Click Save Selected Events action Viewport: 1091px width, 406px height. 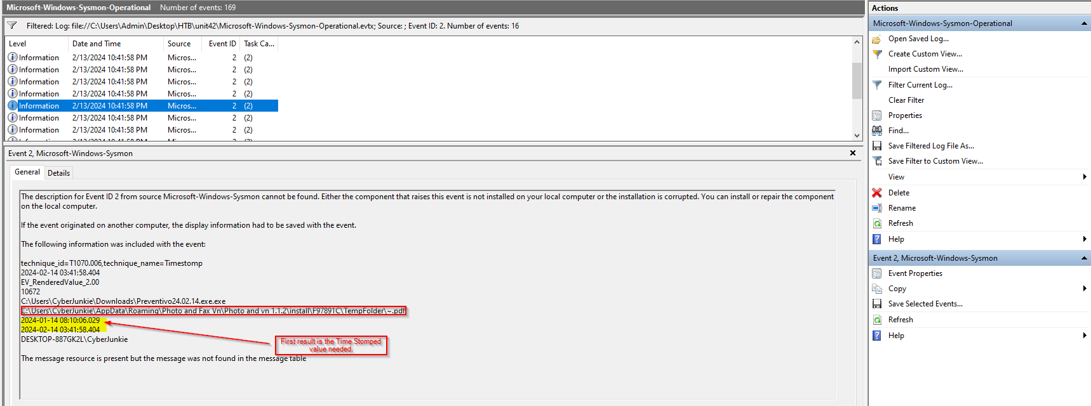pyautogui.click(x=925, y=304)
